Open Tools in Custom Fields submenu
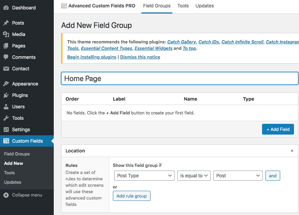Viewport: 299px width, 215px height. pos(9,173)
